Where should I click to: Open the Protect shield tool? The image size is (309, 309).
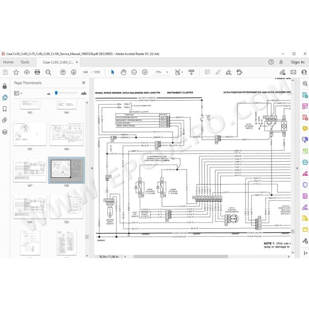tap(305, 185)
